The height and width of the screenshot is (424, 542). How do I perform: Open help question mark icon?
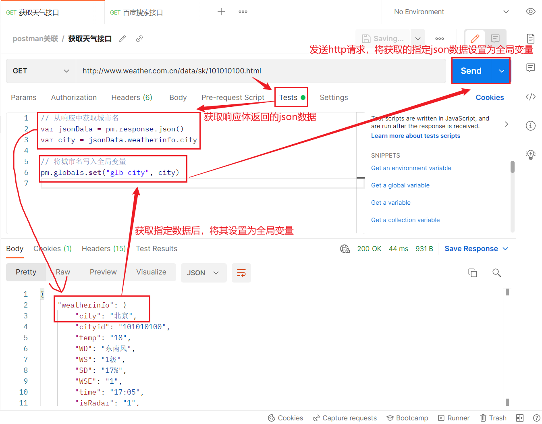536,418
